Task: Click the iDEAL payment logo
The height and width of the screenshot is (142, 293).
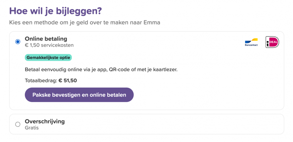Action: (x=272, y=42)
